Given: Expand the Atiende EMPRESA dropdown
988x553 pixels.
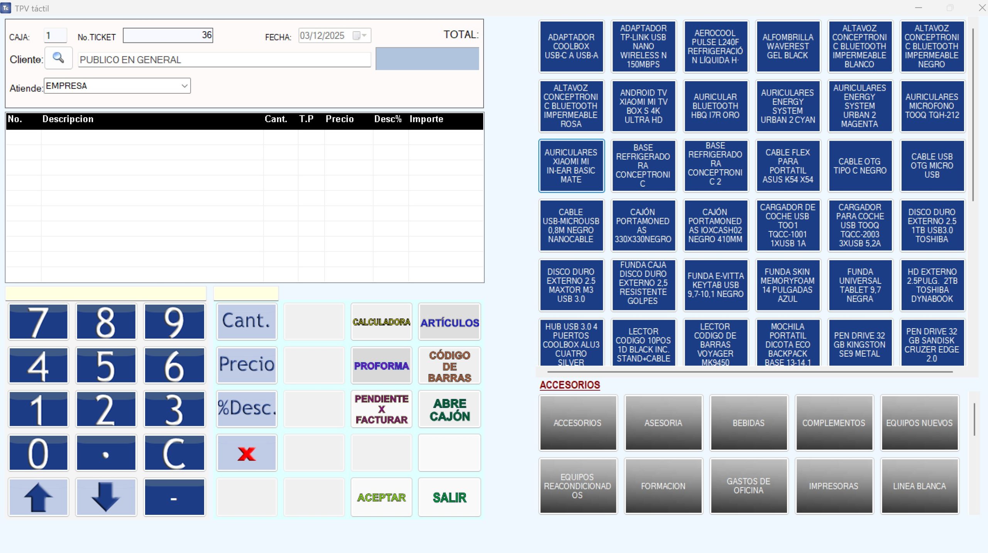Looking at the screenshot, I should [x=184, y=86].
